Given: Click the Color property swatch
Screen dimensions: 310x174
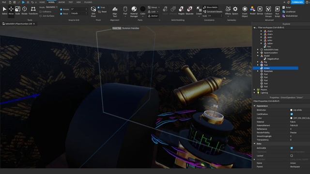Looking at the screenshot, I should point(291,118).
